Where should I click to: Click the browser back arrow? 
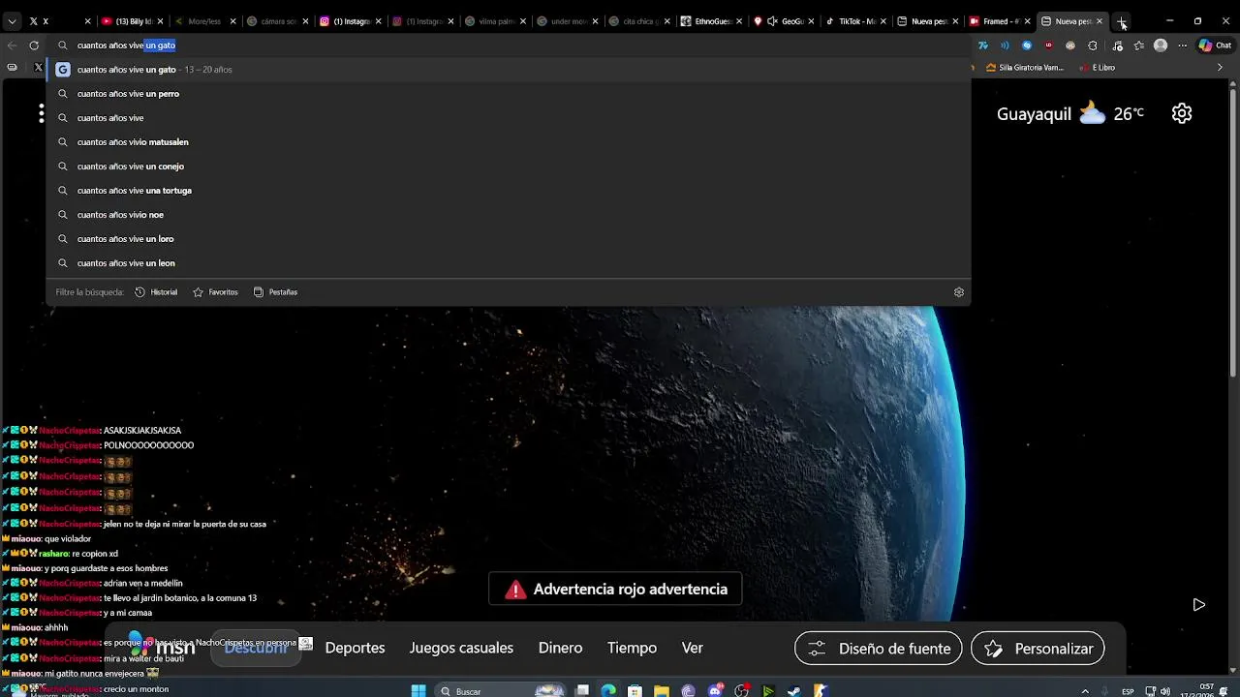point(12,45)
